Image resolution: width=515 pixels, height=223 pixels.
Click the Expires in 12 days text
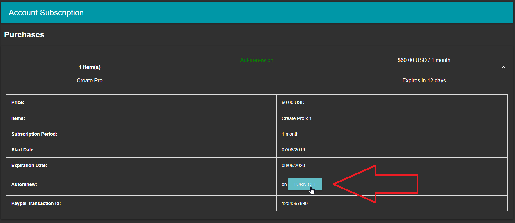[424, 80]
